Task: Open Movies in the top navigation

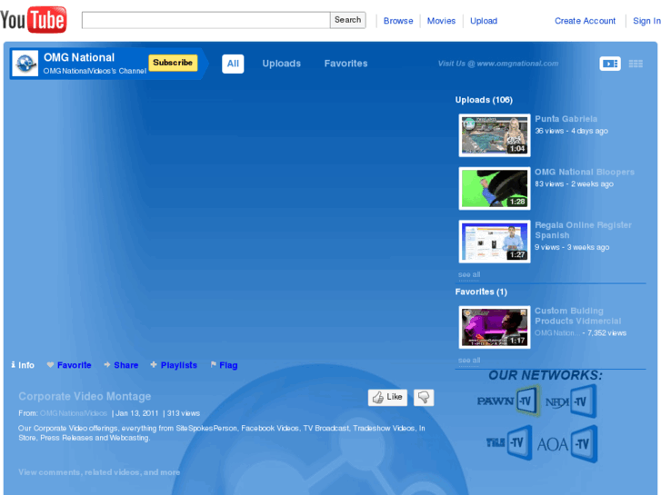Action: [x=441, y=21]
